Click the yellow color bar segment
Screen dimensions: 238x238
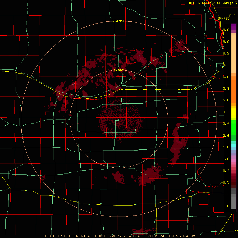(234, 113)
